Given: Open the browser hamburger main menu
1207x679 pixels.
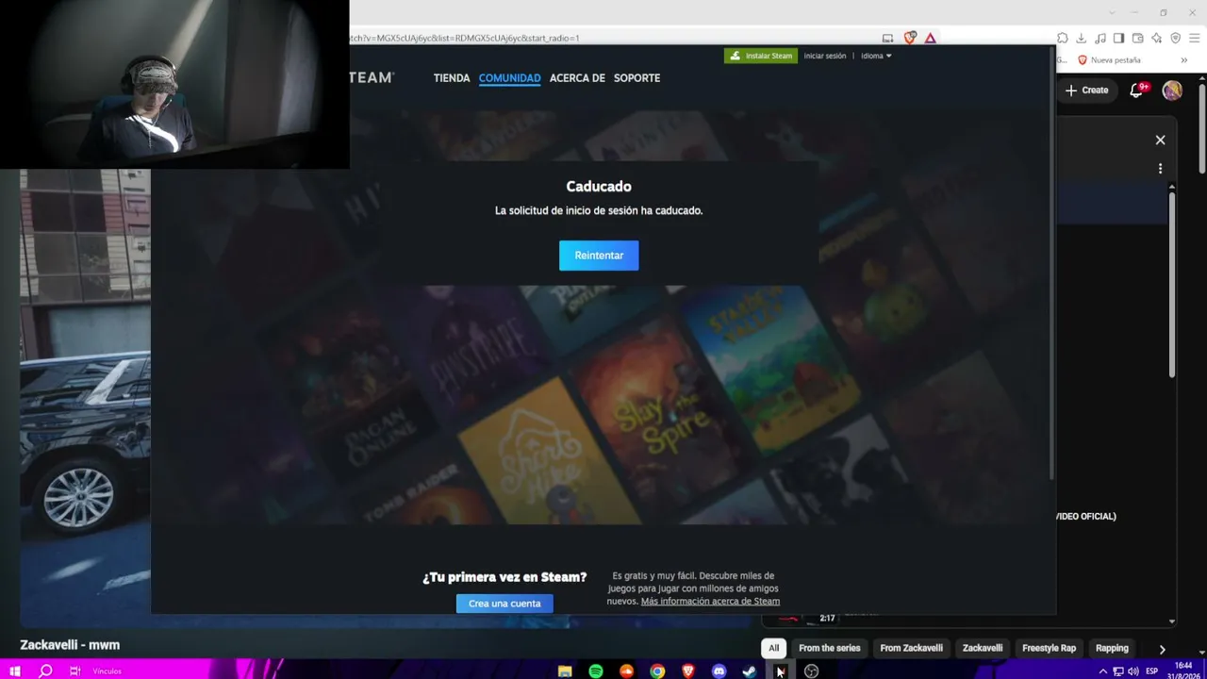Looking at the screenshot, I should click(1194, 38).
